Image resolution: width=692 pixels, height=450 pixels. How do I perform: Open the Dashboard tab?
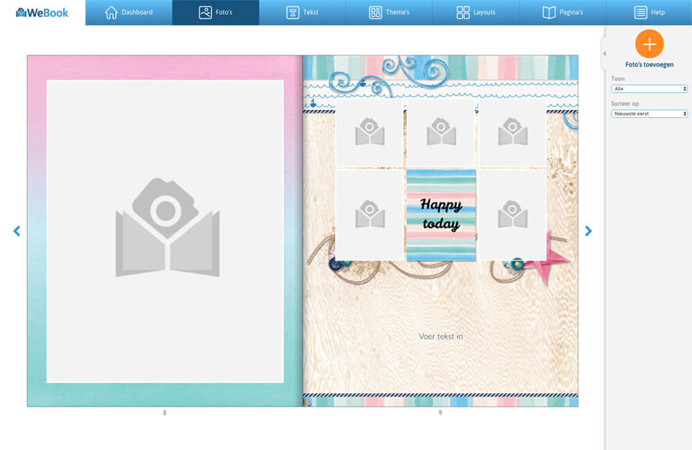tap(129, 12)
